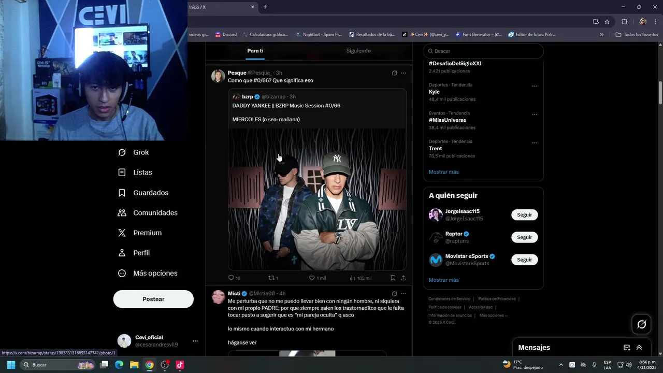663x373 pixels.
Task: Open the footer Más opciones link
Action: click(x=494, y=315)
